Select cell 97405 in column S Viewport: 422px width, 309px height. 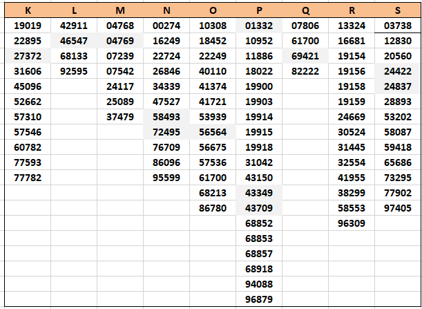tap(398, 208)
